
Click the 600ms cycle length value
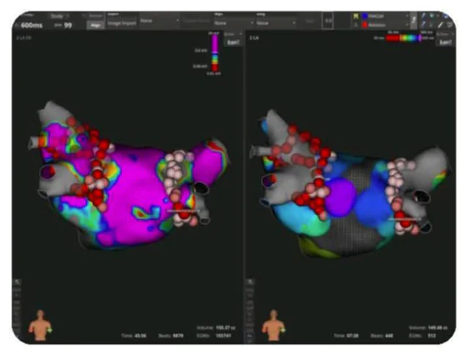point(31,25)
